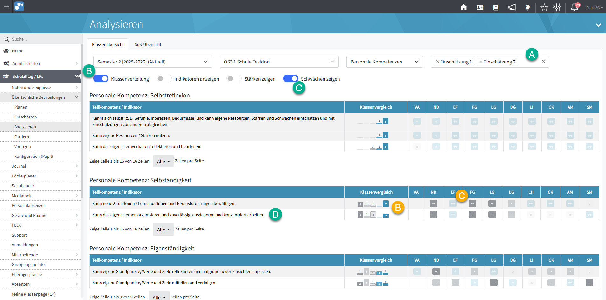The width and height of the screenshot is (606, 300).
Task: Open notifications bell with 28 badge
Action: coord(575,7)
